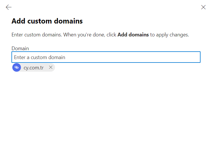Select the cy.com.tr chip label
212x158 pixels.
click(34, 68)
